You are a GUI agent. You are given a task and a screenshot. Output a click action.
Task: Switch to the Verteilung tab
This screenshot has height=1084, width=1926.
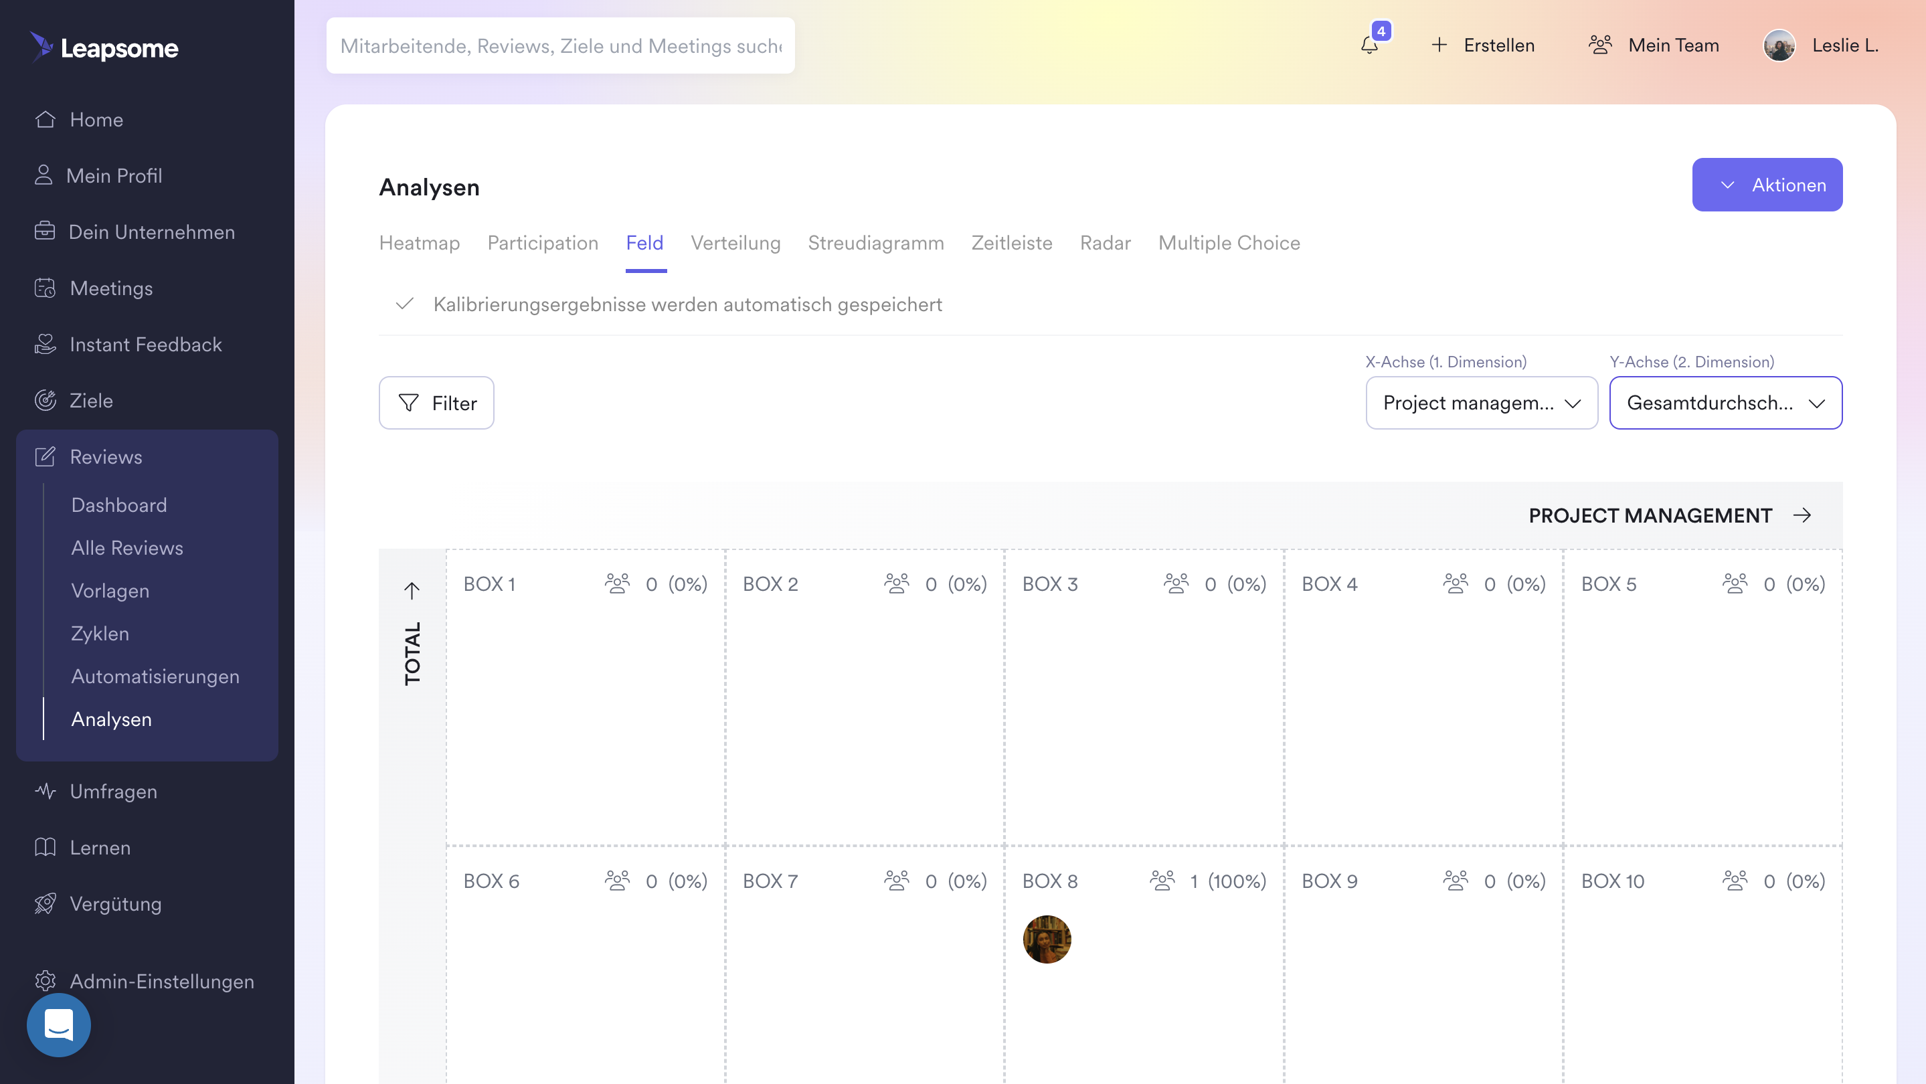point(735,243)
